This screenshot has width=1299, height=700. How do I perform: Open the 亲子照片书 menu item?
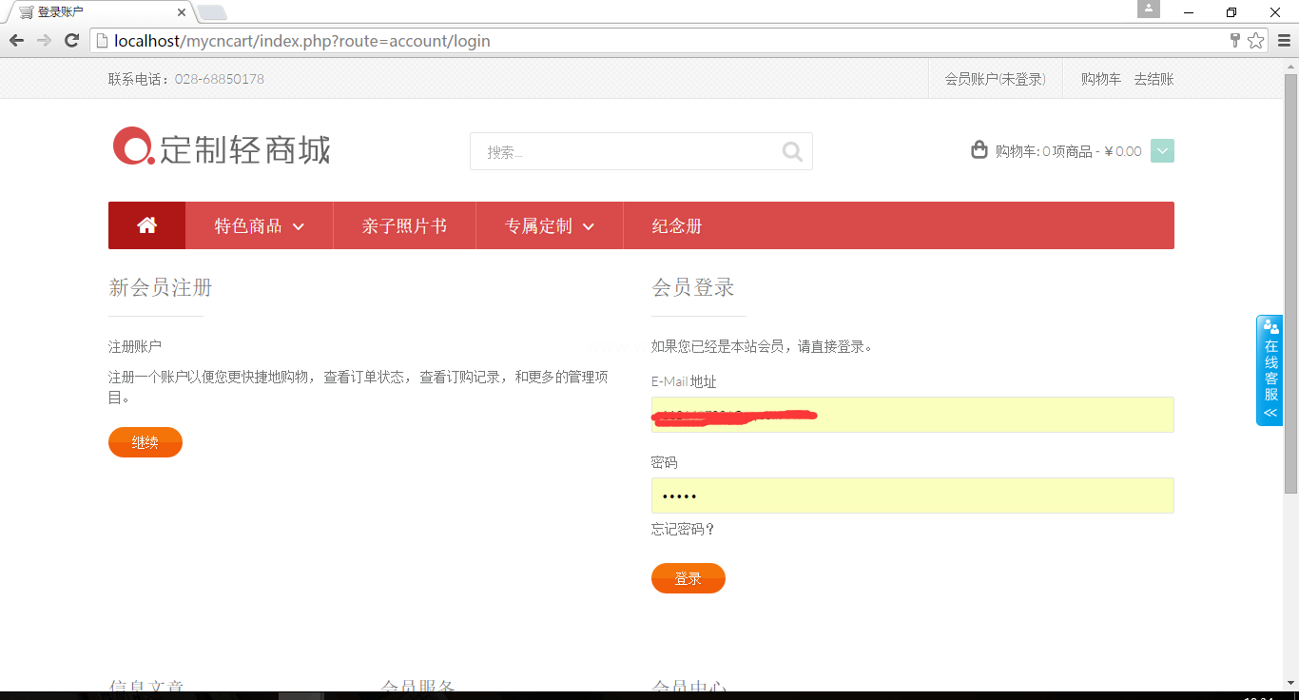coord(404,225)
